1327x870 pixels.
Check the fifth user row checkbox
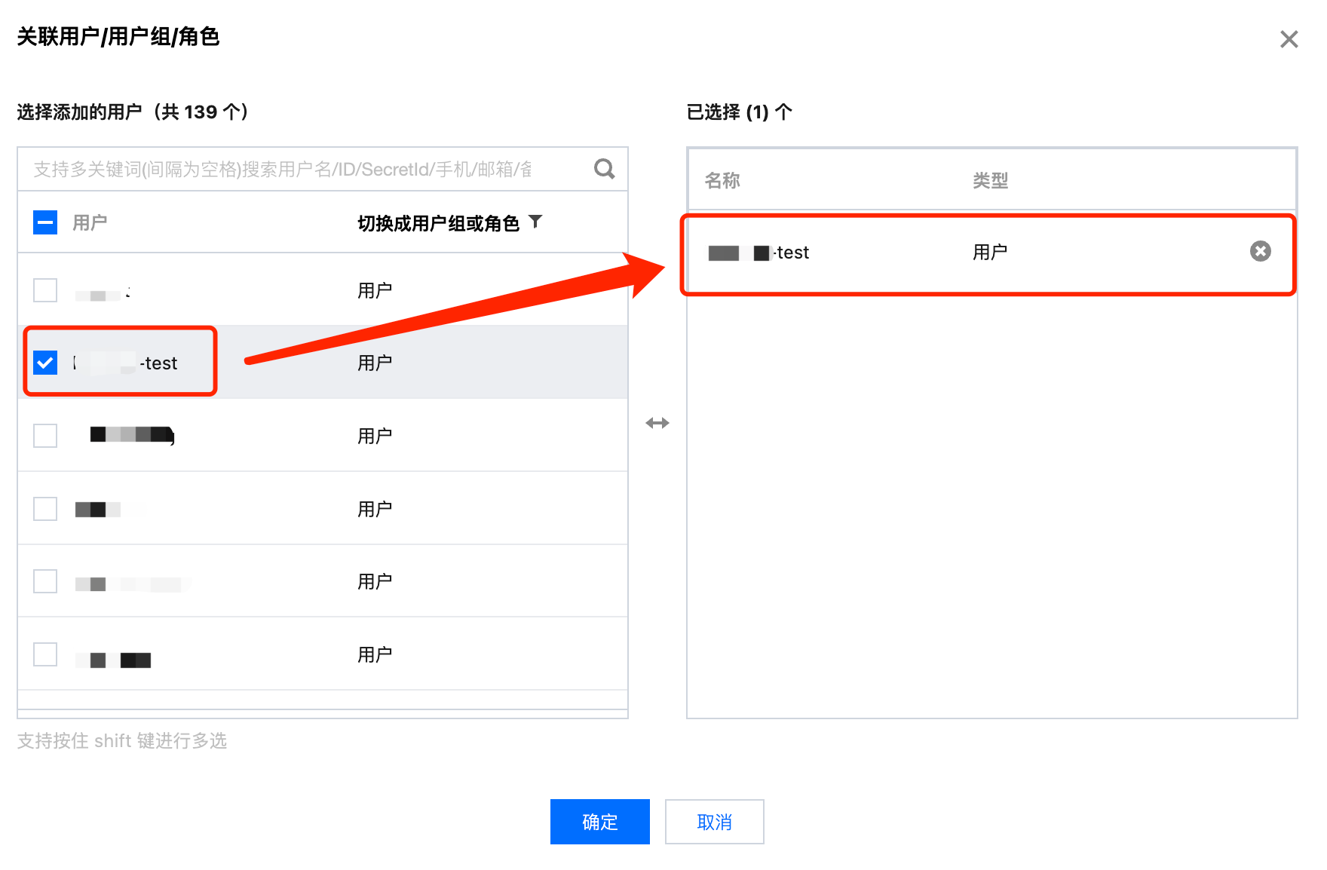coord(45,581)
